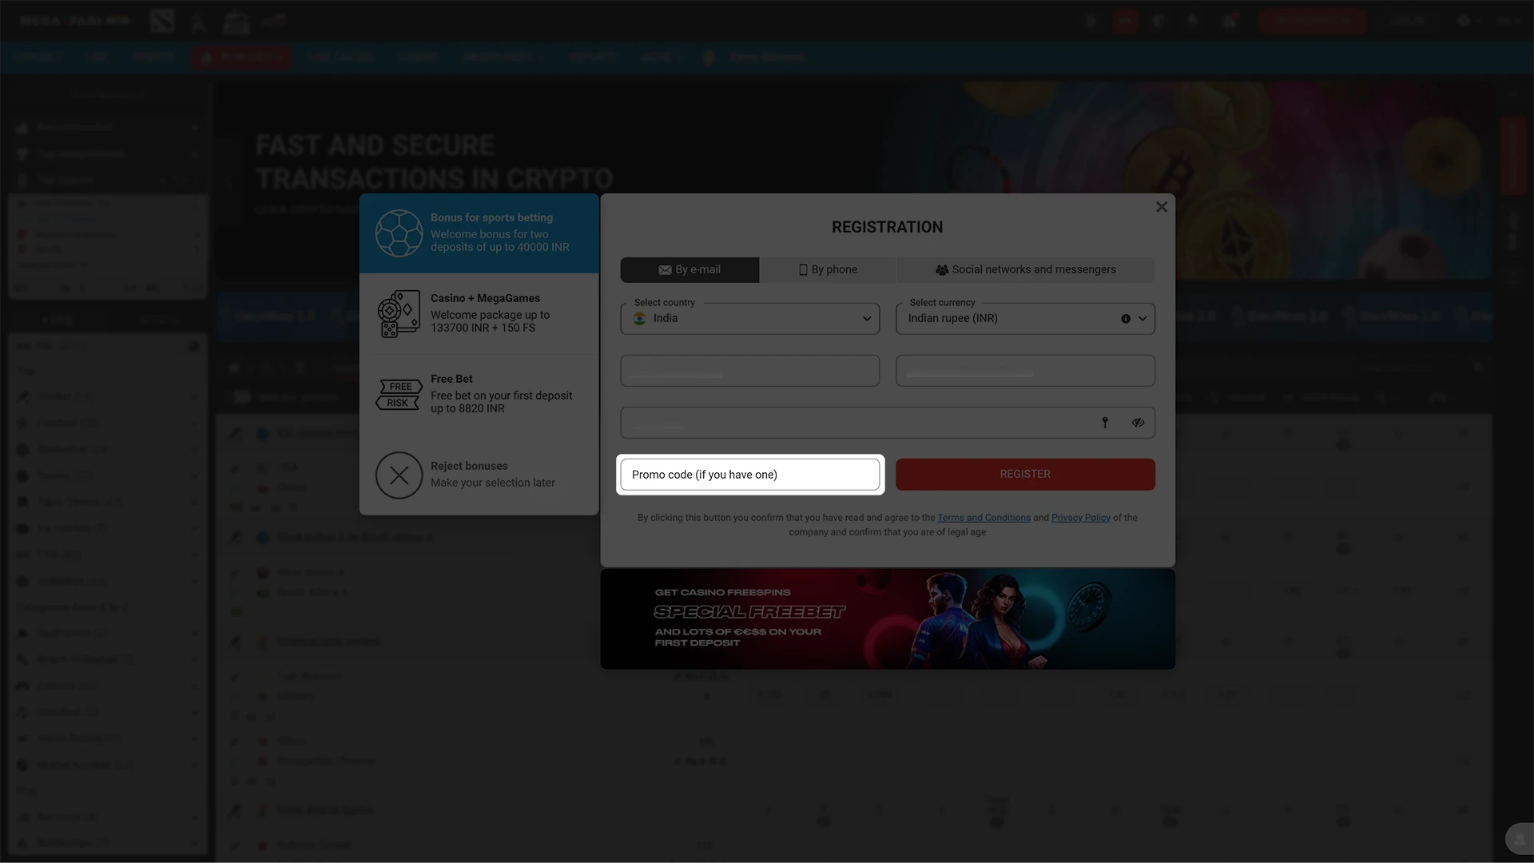The width and height of the screenshot is (1534, 863).
Task: Close the registration dialog with the X
Action: coord(1162,207)
